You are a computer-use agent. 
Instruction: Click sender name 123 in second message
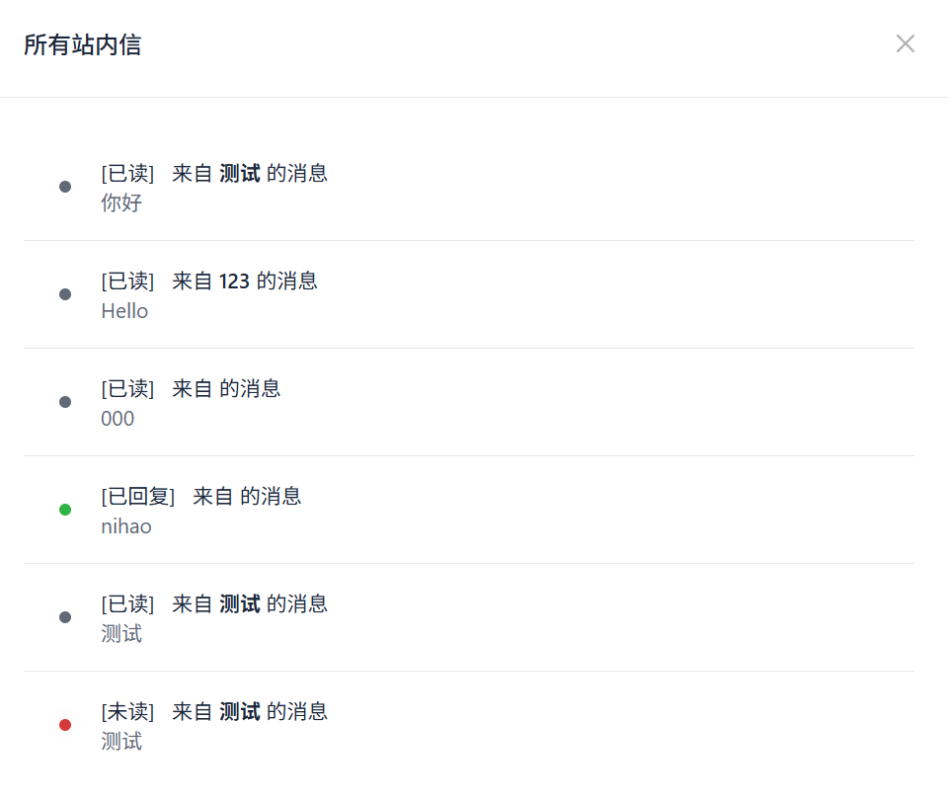[234, 281]
